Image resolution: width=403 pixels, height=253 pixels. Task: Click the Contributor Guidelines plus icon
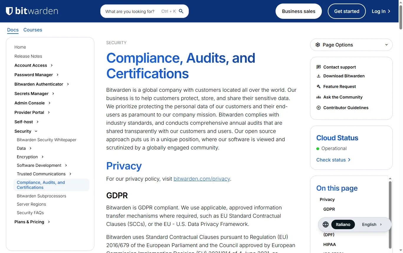click(319, 108)
